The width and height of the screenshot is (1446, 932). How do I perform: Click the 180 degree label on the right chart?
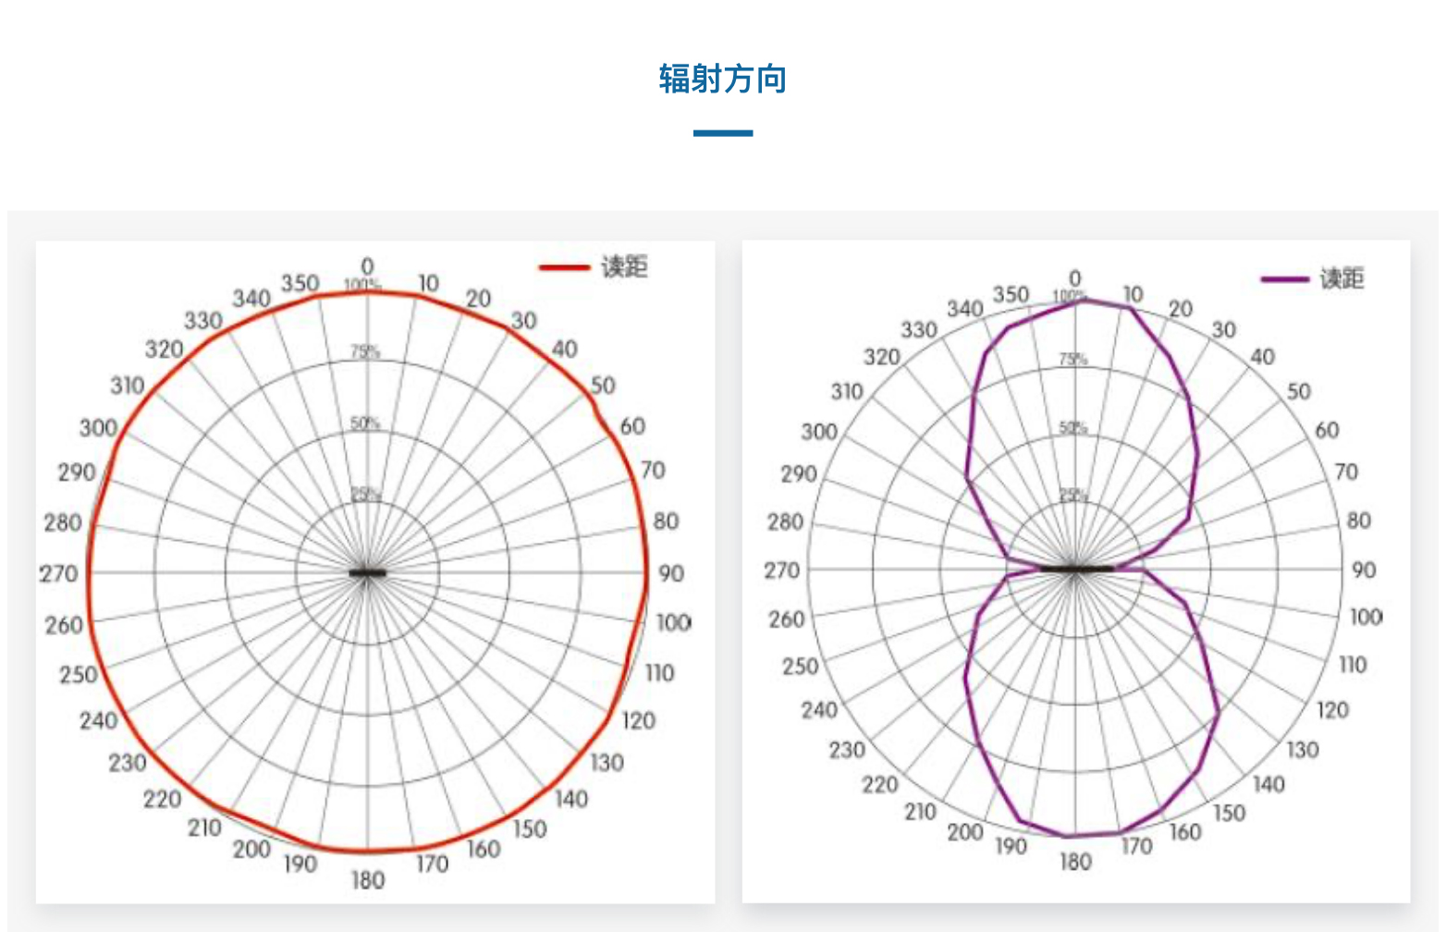(x=1074, y=863)
